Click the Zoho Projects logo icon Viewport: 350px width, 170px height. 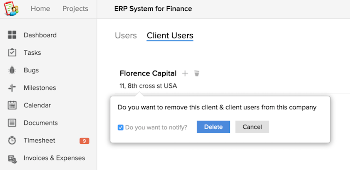(x=11, y=9)
